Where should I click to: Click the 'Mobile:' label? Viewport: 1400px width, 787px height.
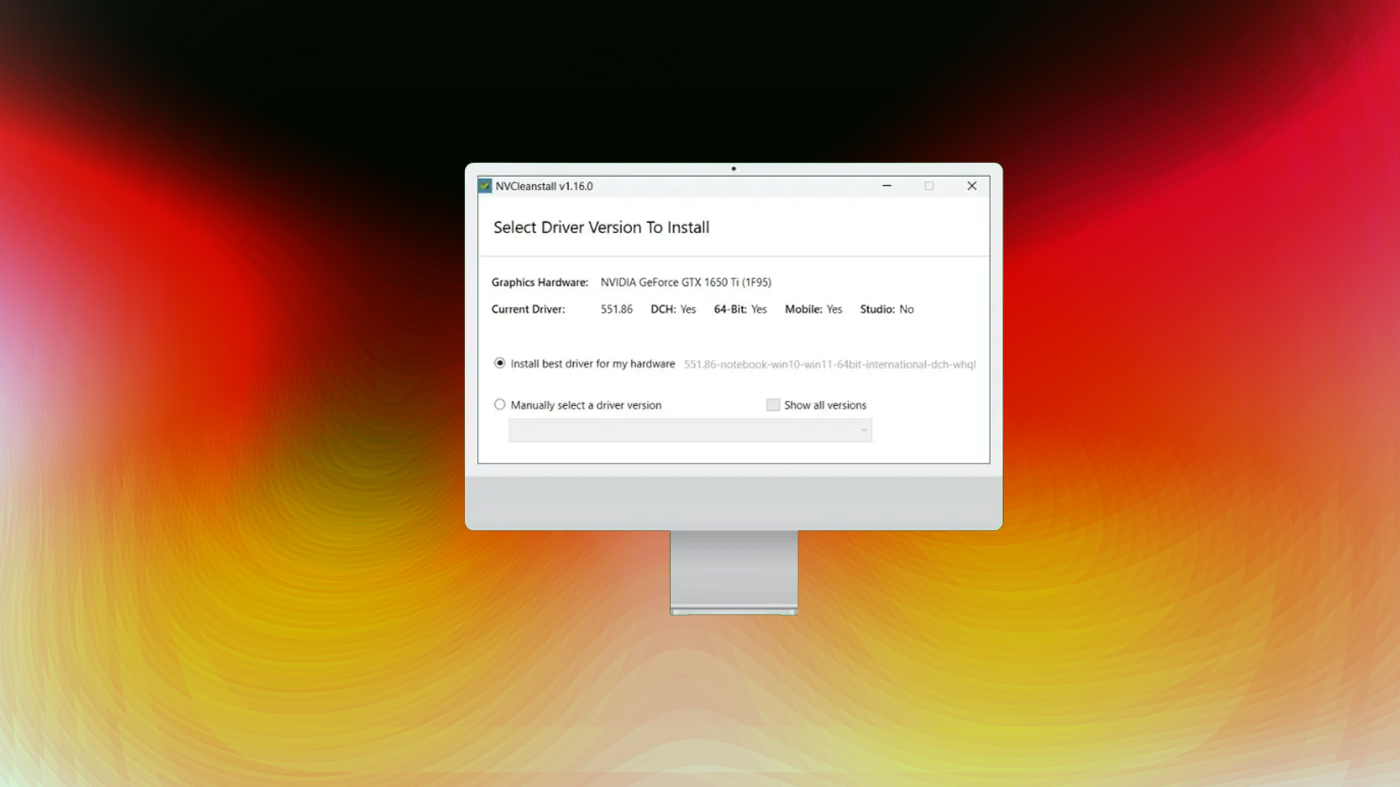(x=804, y=309)
